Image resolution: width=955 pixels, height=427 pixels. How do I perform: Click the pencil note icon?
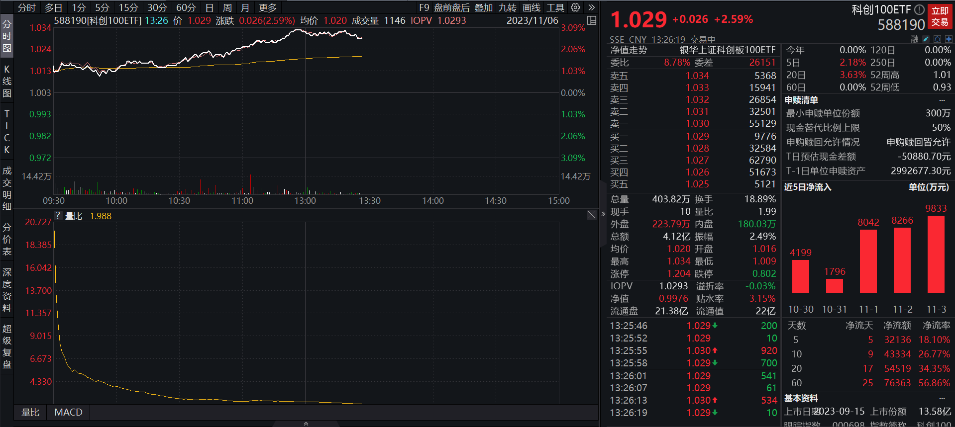click(x=926, y=39)
